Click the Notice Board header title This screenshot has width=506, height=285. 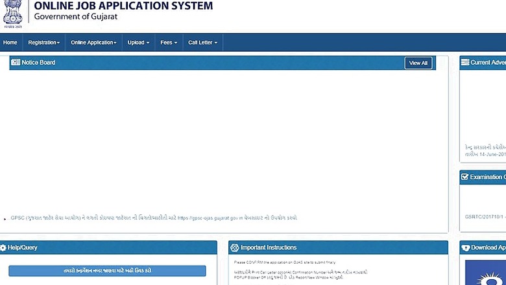pos(38,62)
